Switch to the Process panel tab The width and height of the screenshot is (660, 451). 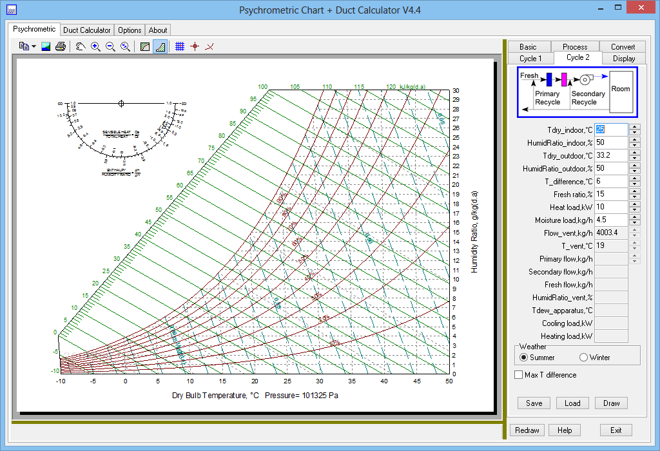[575, 46]
